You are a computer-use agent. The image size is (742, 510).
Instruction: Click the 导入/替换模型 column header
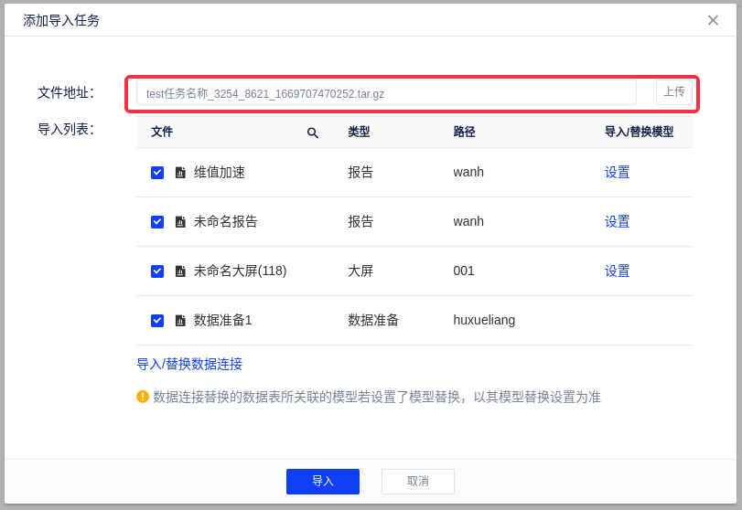tap(639, 132)
